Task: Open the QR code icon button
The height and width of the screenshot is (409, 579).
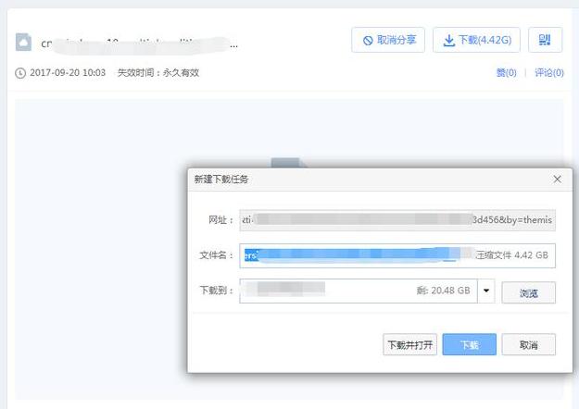Action: click(x=545, y=40)
